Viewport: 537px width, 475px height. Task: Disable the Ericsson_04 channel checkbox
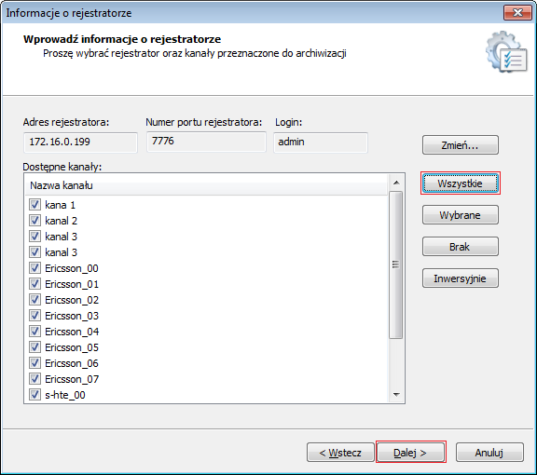pos(34,332)
